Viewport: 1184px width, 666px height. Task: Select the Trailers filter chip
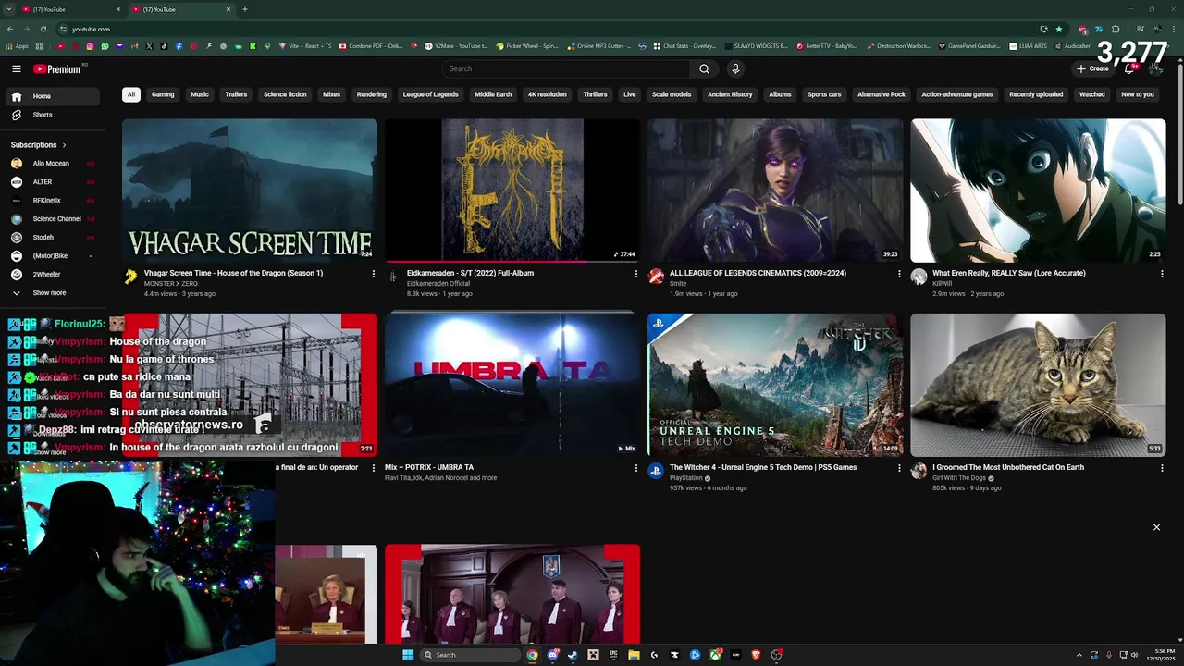(x=236, y=94)
